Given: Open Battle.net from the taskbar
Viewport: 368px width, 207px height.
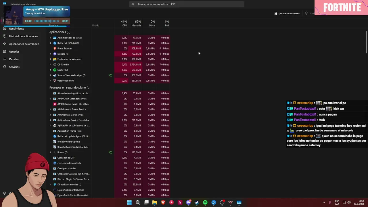Looking at the screenshot, I should click(x=214, y=202).
